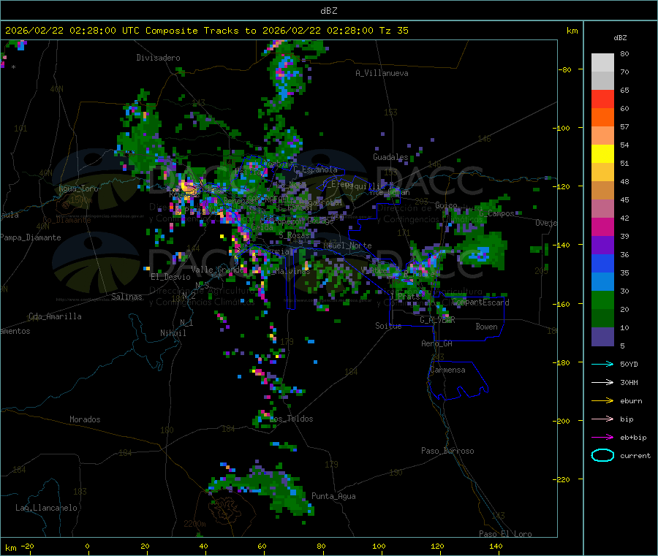Click the 'Bowen' map label

click(486, 327)
